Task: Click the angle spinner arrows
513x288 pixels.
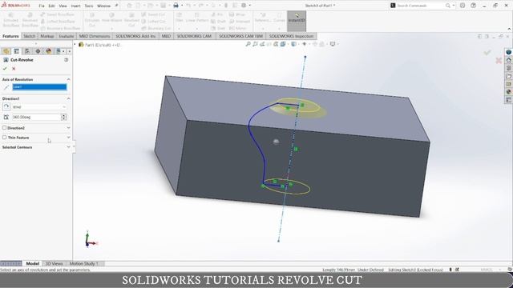Action: click(x=64, y=117)
